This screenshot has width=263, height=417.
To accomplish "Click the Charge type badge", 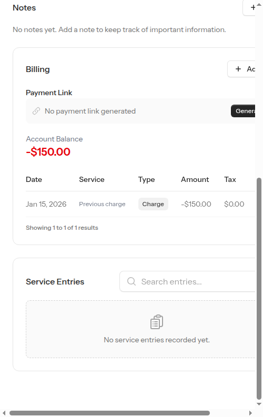I will [153, 204].
